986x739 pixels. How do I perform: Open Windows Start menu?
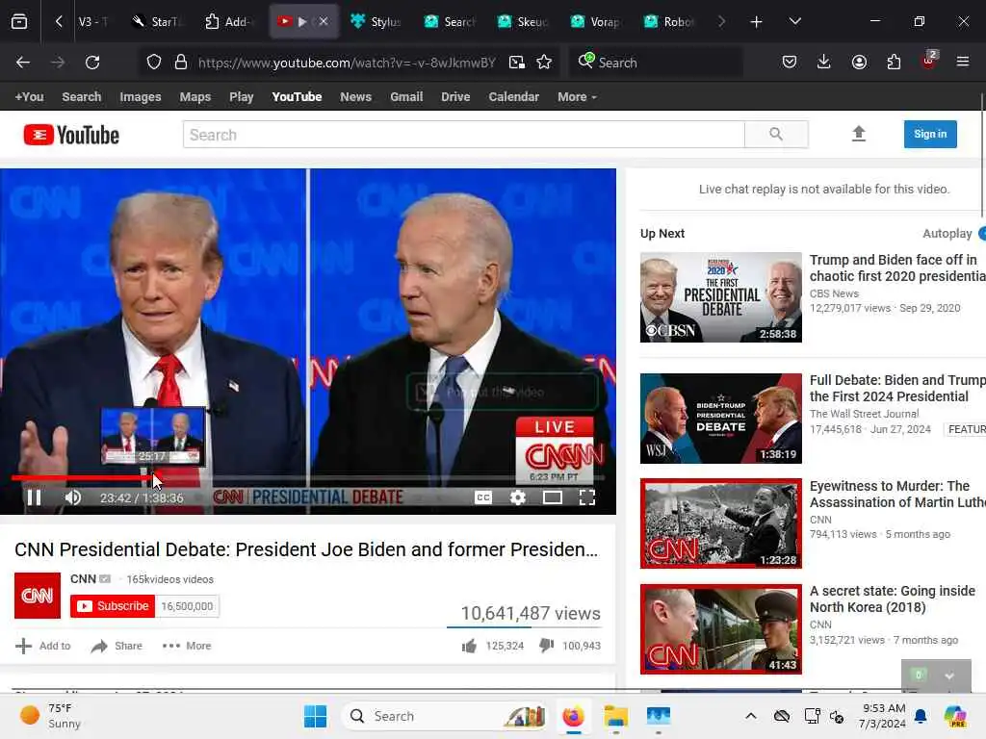pyautogui.click(x=315, y=716)
